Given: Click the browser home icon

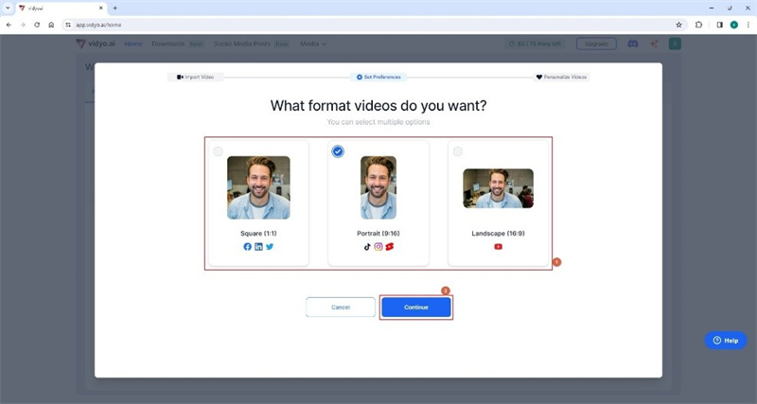Looking at the screenshot, I should [51, 25].
